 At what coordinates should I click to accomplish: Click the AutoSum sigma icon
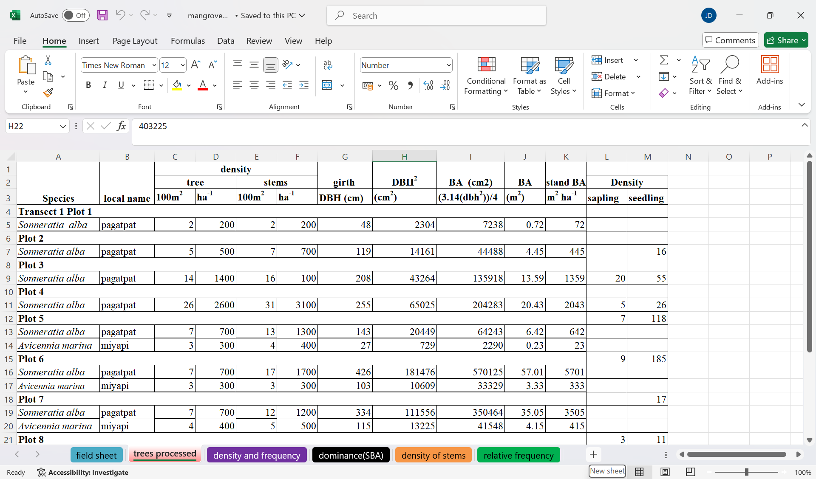tap(664, 60)
